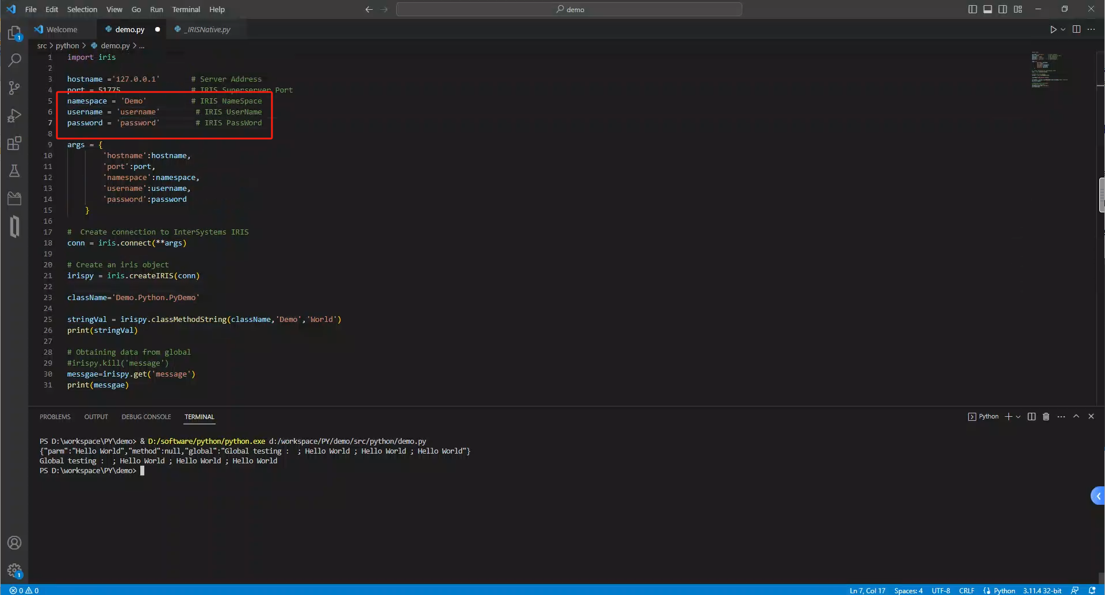Open the Explorer view in activity bar
The image size is (1105, 595).
(14, 33)
